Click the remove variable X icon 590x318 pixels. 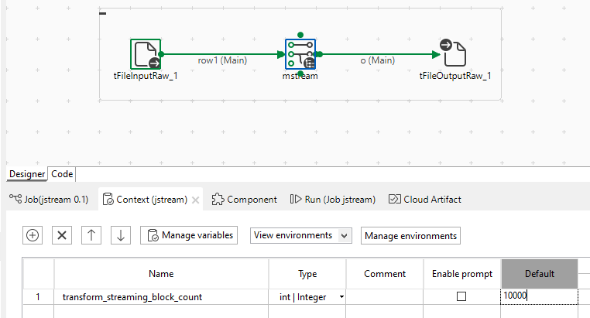(63, 235)
